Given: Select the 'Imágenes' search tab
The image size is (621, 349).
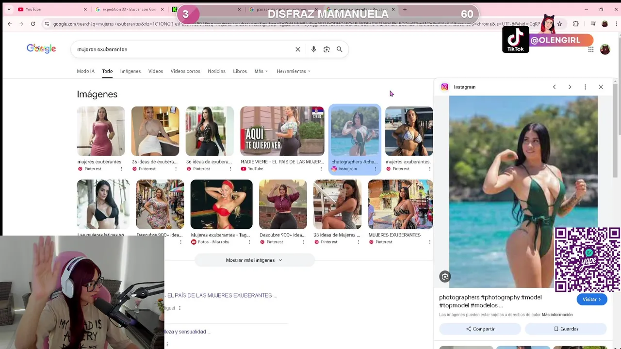Looking at the screenshot, I should point(131,71).
